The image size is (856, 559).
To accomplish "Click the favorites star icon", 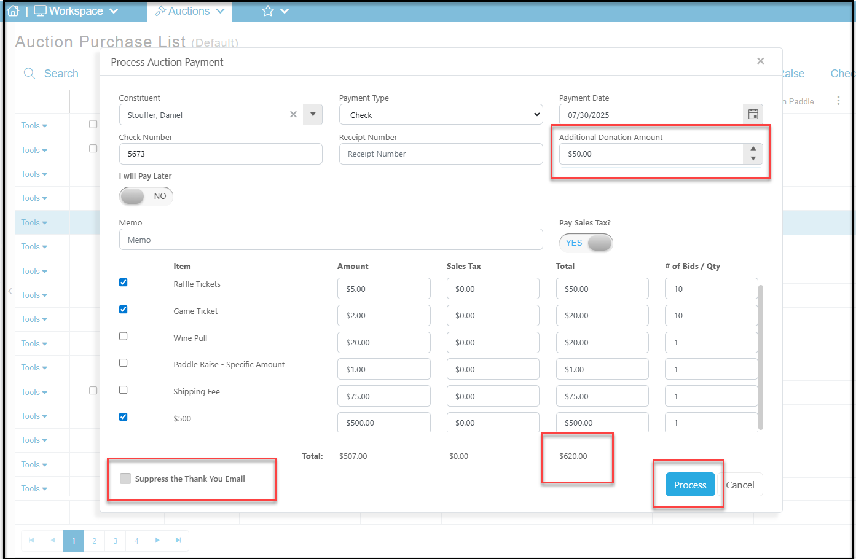I will 268,11.
